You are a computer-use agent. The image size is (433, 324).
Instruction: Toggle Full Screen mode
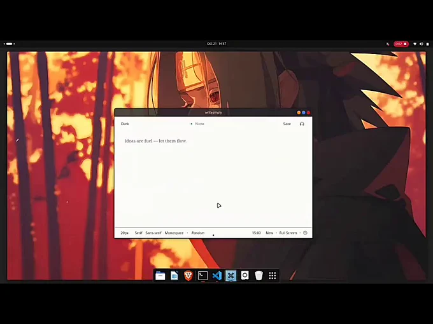click(x=288, y=233)
